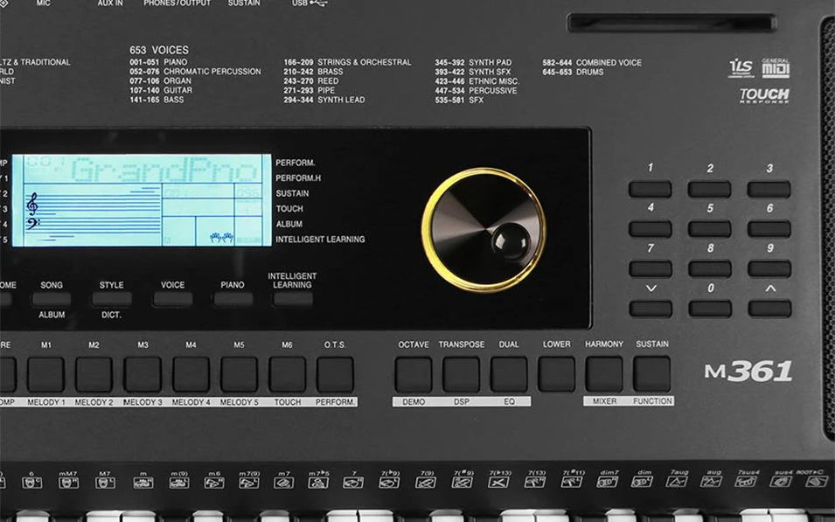Toggle the SUSTAIN button on the panel
The height and width of the screenshot is (522, 835).
651,374
